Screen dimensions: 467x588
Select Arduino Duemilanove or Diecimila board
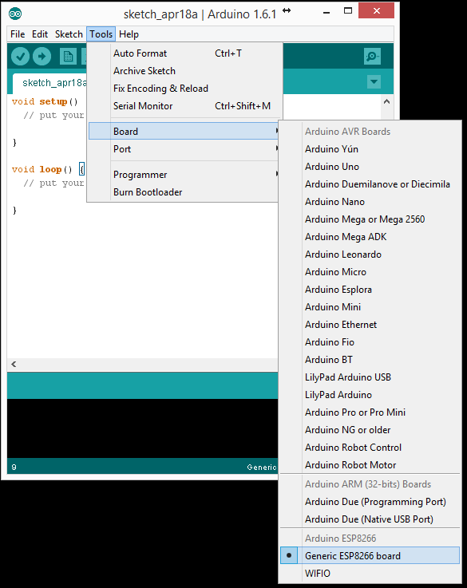[370, 184]
